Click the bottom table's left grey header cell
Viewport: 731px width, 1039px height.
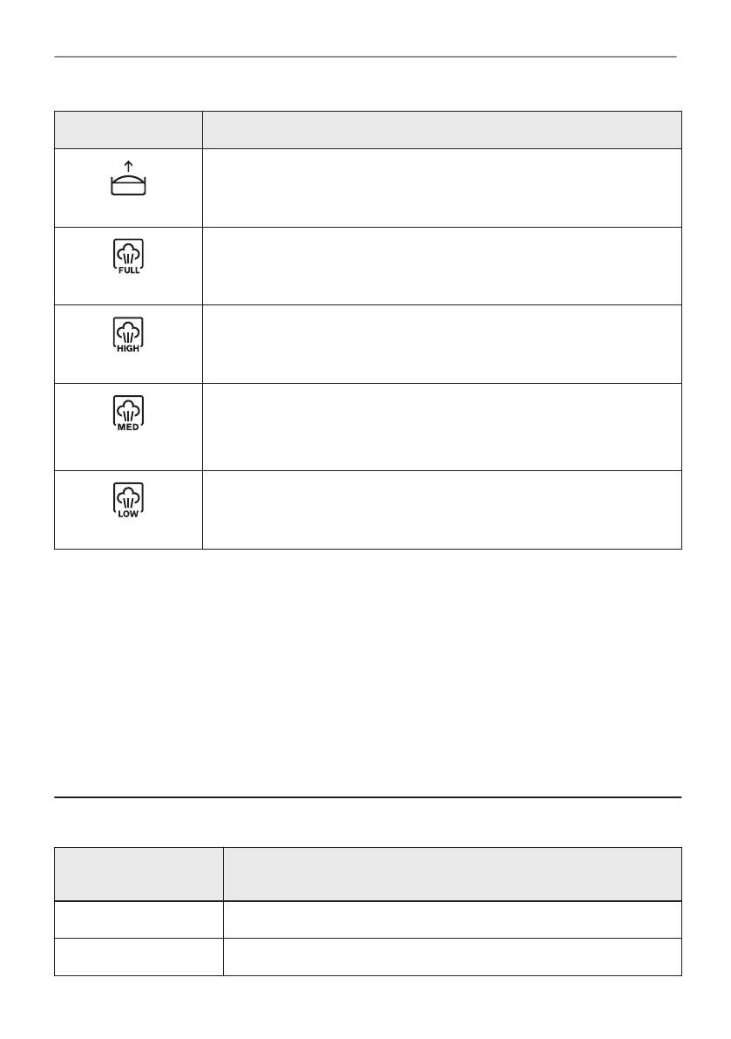(139, 873)
